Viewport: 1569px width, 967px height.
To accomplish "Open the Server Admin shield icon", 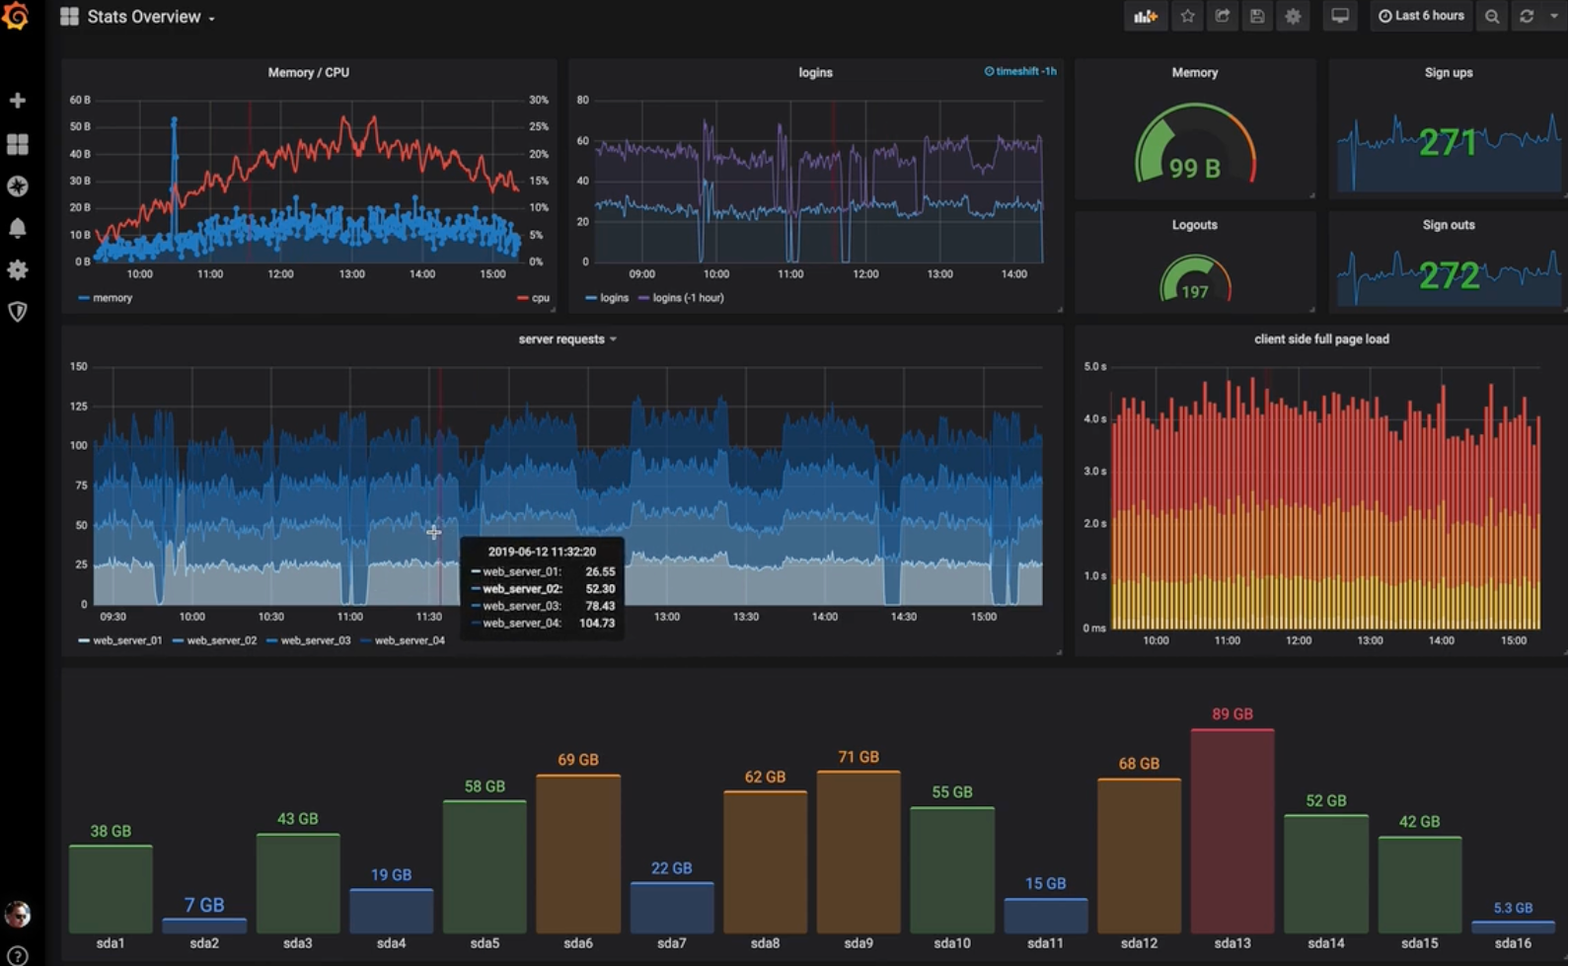I will click(17, 312).
